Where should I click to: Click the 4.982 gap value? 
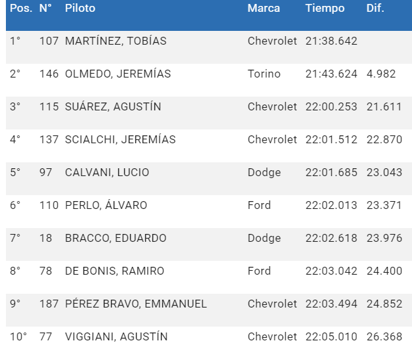click(x=381, y=74)
